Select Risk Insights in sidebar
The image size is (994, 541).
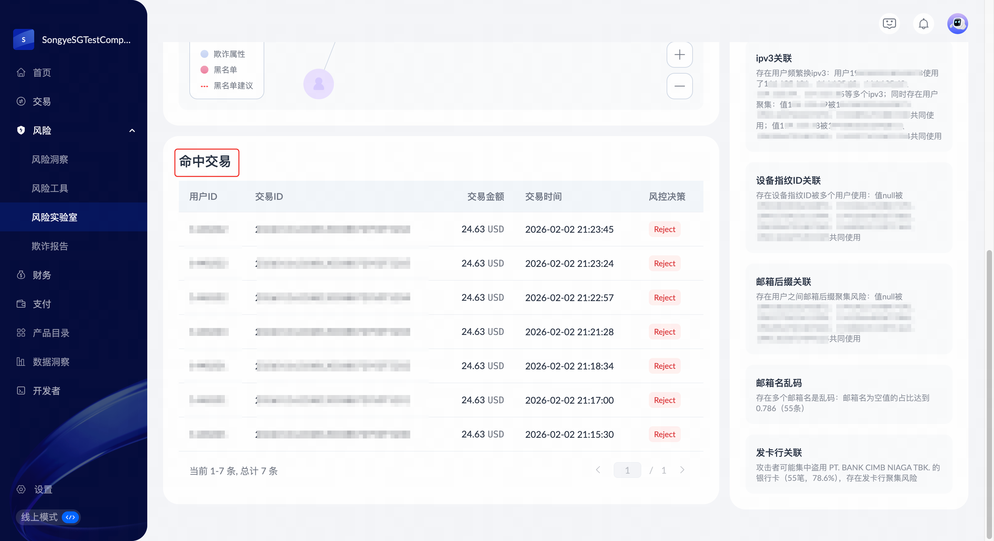(50, 159)
